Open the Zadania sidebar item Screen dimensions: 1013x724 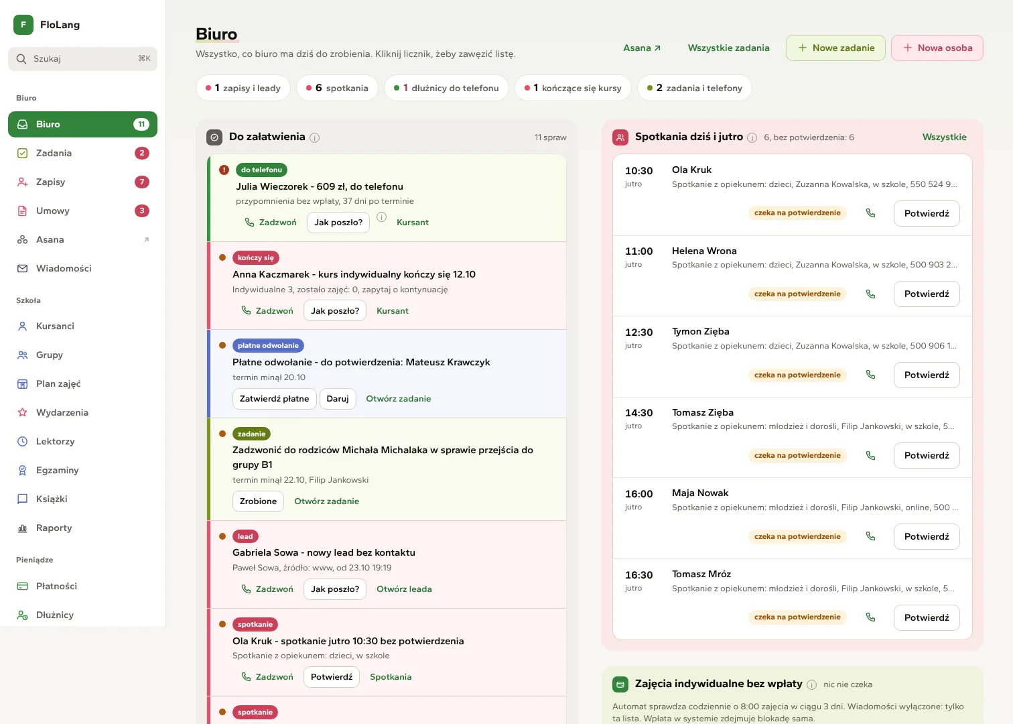pos(82,153)
